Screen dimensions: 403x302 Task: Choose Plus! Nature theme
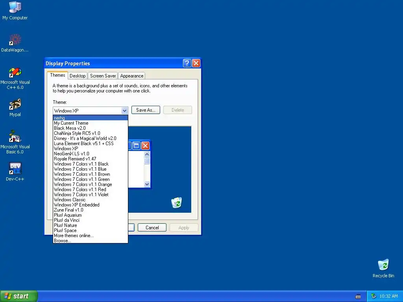coord(90,225)
